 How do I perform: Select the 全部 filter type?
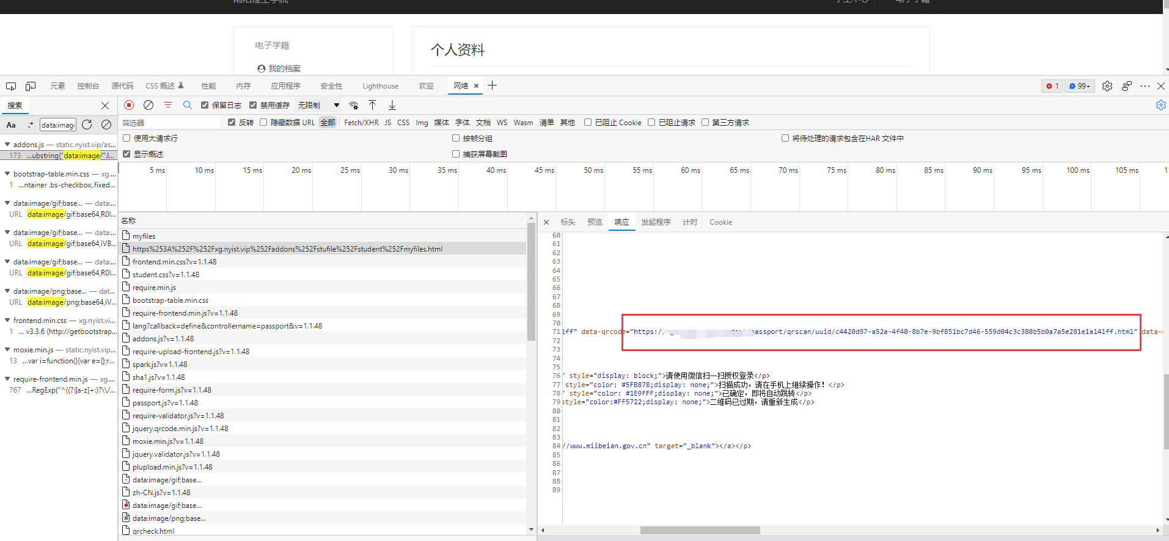(x=328, y=123)
